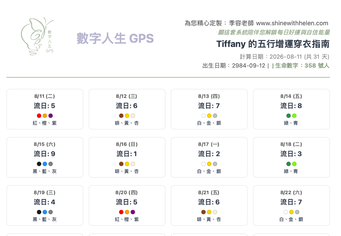Click the italic green slogan beginning 願這套系統
The height and width of the screenshot is (236, 341).
click(274, 32)
